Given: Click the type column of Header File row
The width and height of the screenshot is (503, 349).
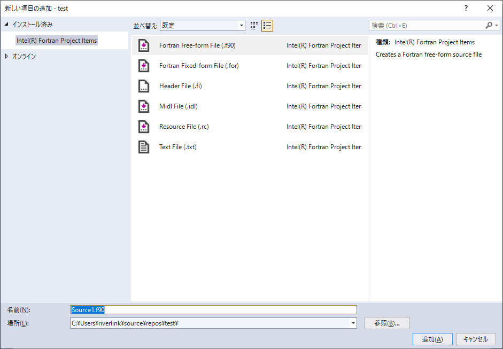Looking at the screenshot, I should coord(324,86).
